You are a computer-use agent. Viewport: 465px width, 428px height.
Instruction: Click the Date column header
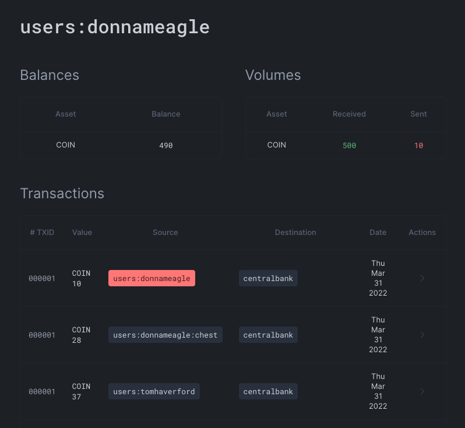pos(378,232)
